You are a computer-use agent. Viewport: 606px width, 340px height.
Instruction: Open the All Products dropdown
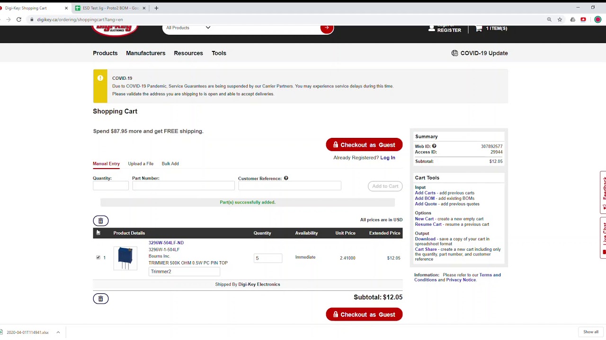[188, 28]
